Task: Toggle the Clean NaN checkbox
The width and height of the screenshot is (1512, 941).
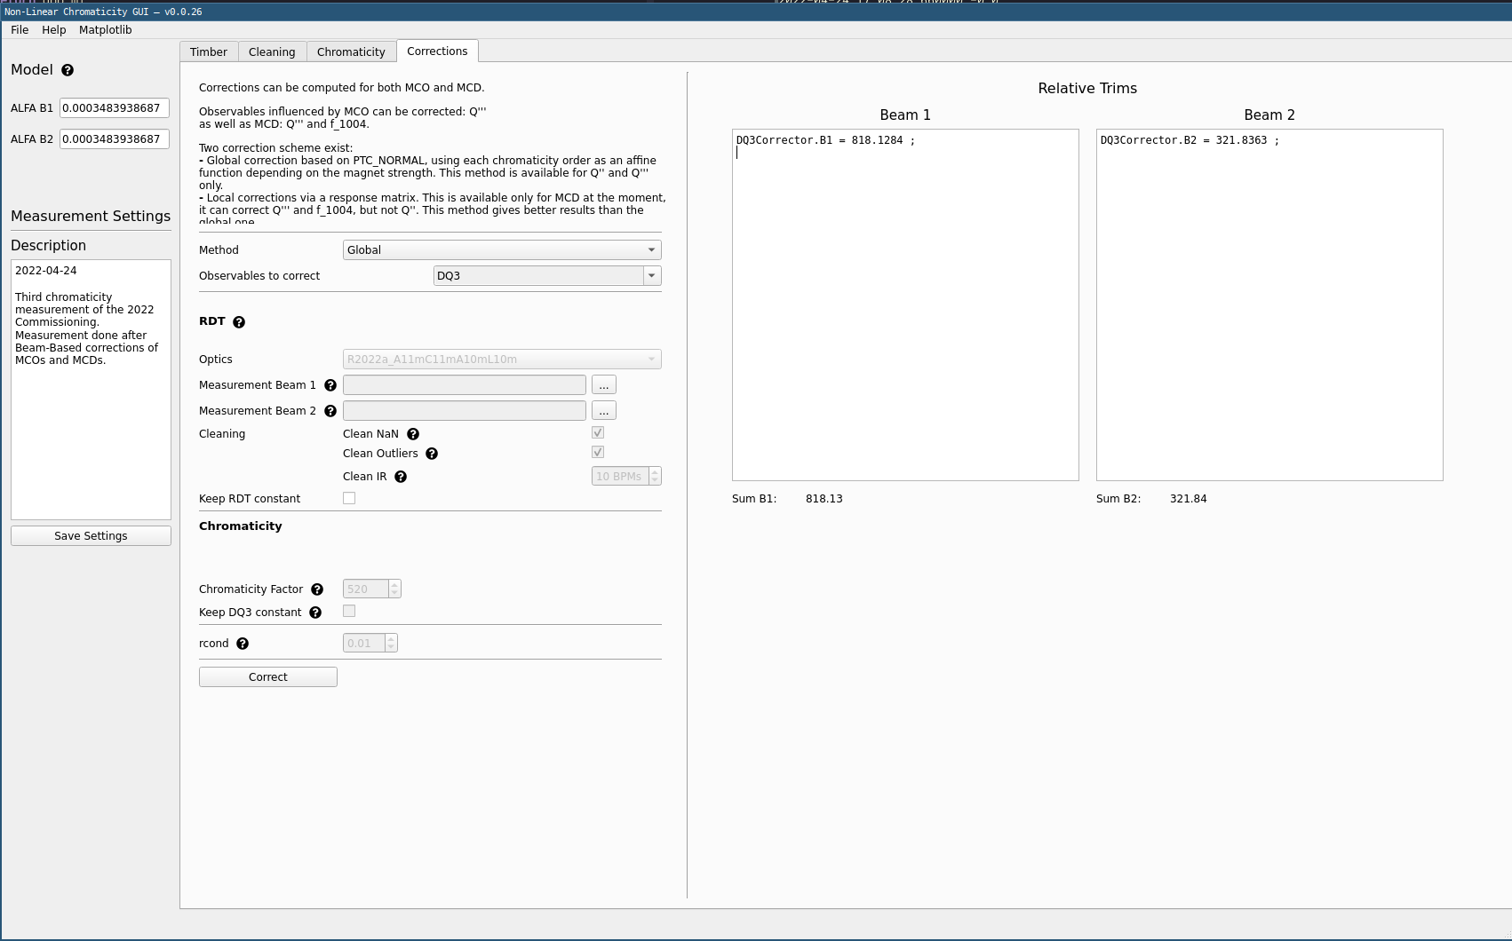Action: click(598, 432)
